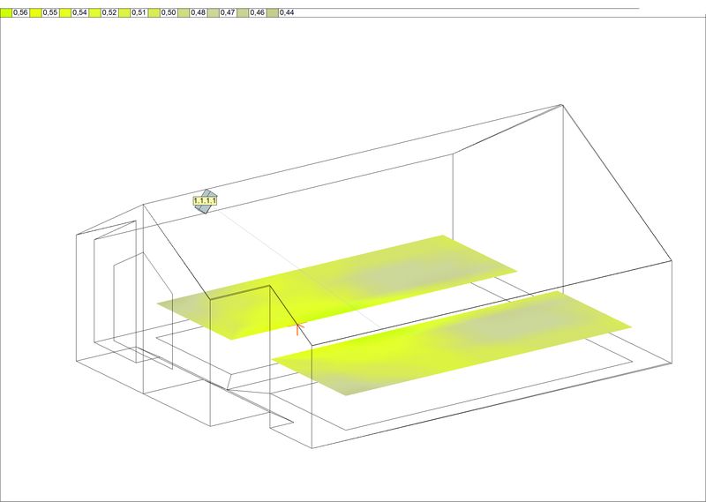Choose the swatch next to 0,47

click(213, 12)
